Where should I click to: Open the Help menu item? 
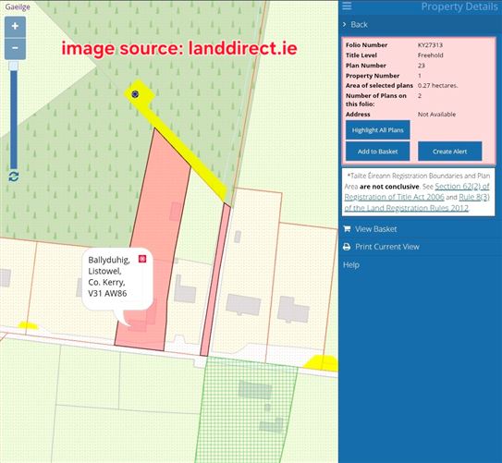(351, 265)
